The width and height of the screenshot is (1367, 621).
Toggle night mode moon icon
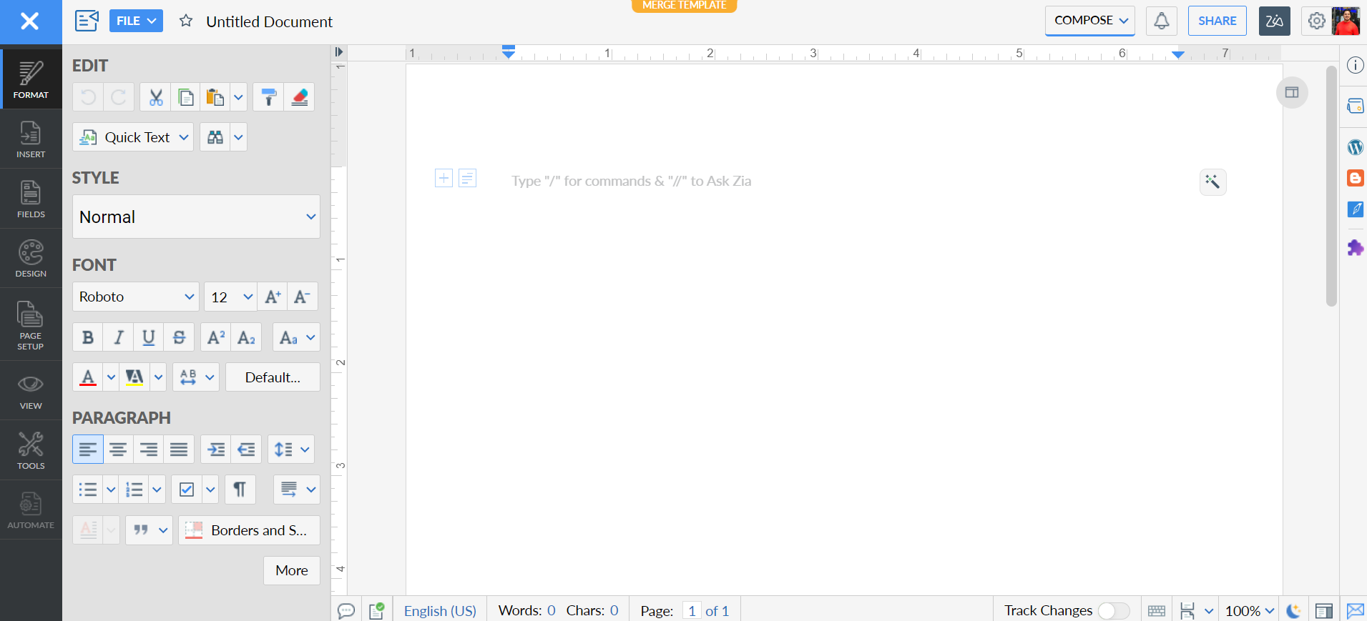(x=1293, y=610)
